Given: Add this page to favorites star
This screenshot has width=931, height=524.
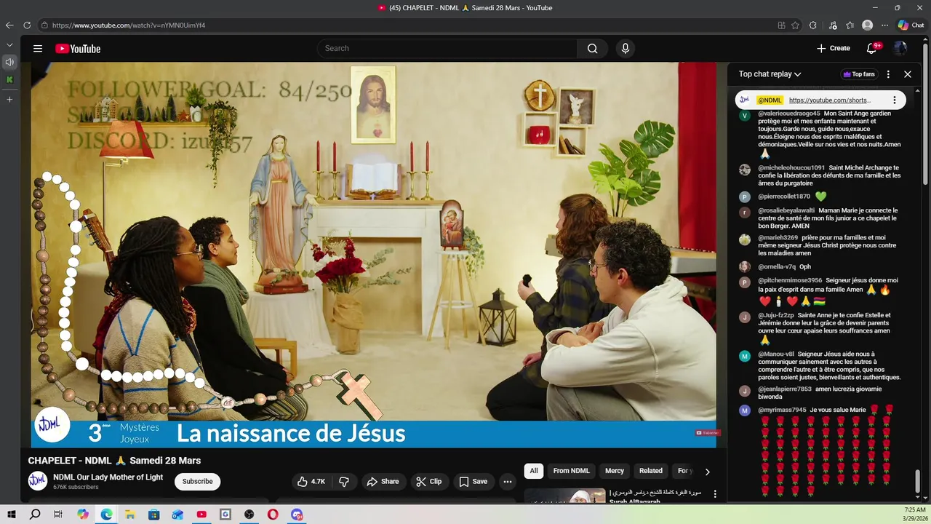Looking at the screenshot, I should (795, 25).
